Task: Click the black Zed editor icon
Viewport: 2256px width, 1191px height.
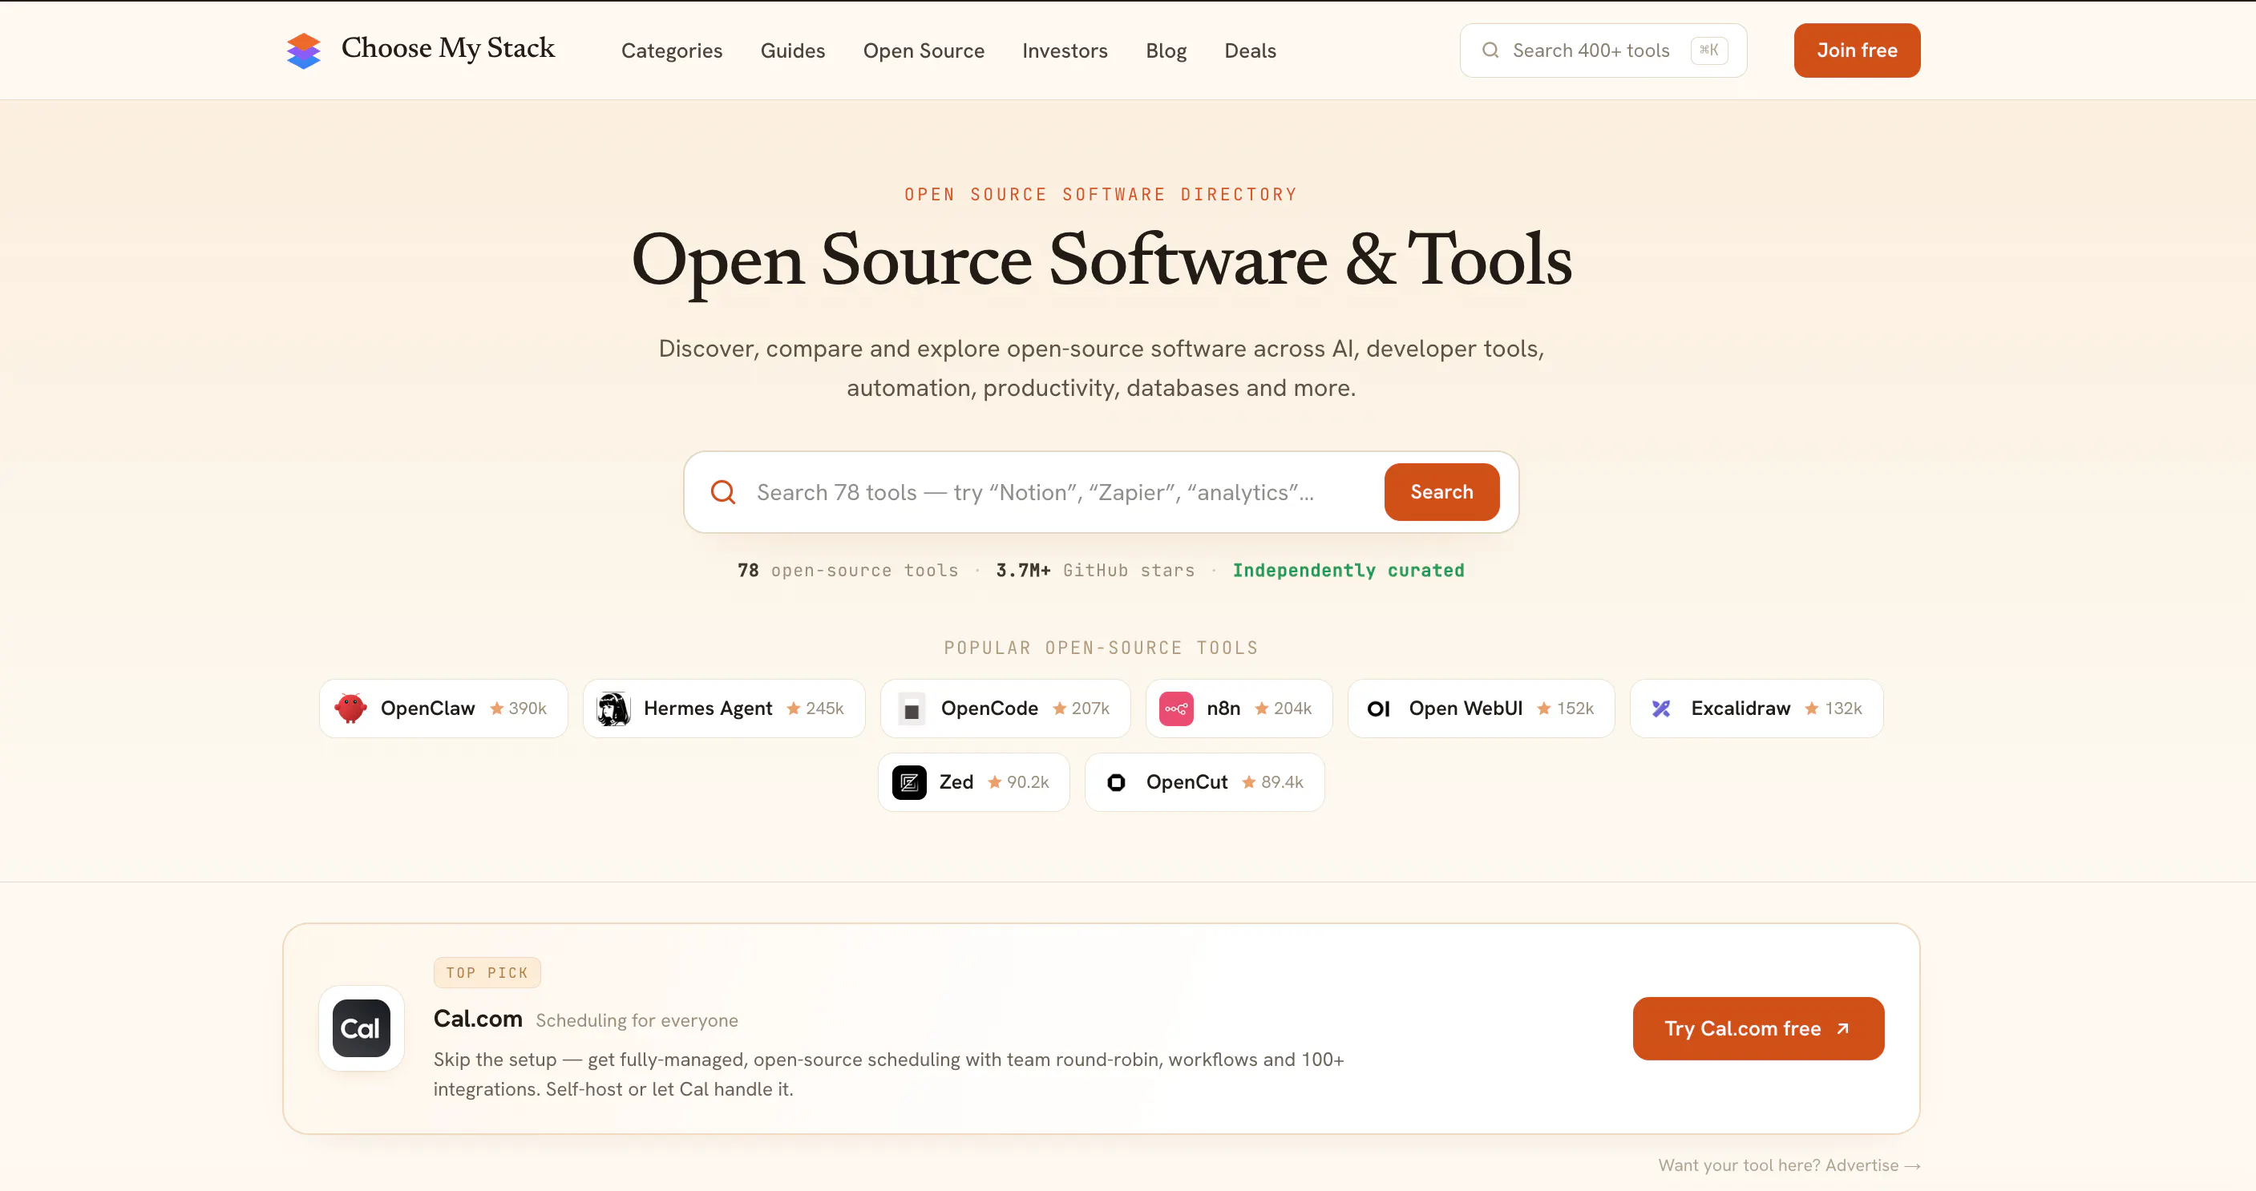Action: (x=909, y=782)
